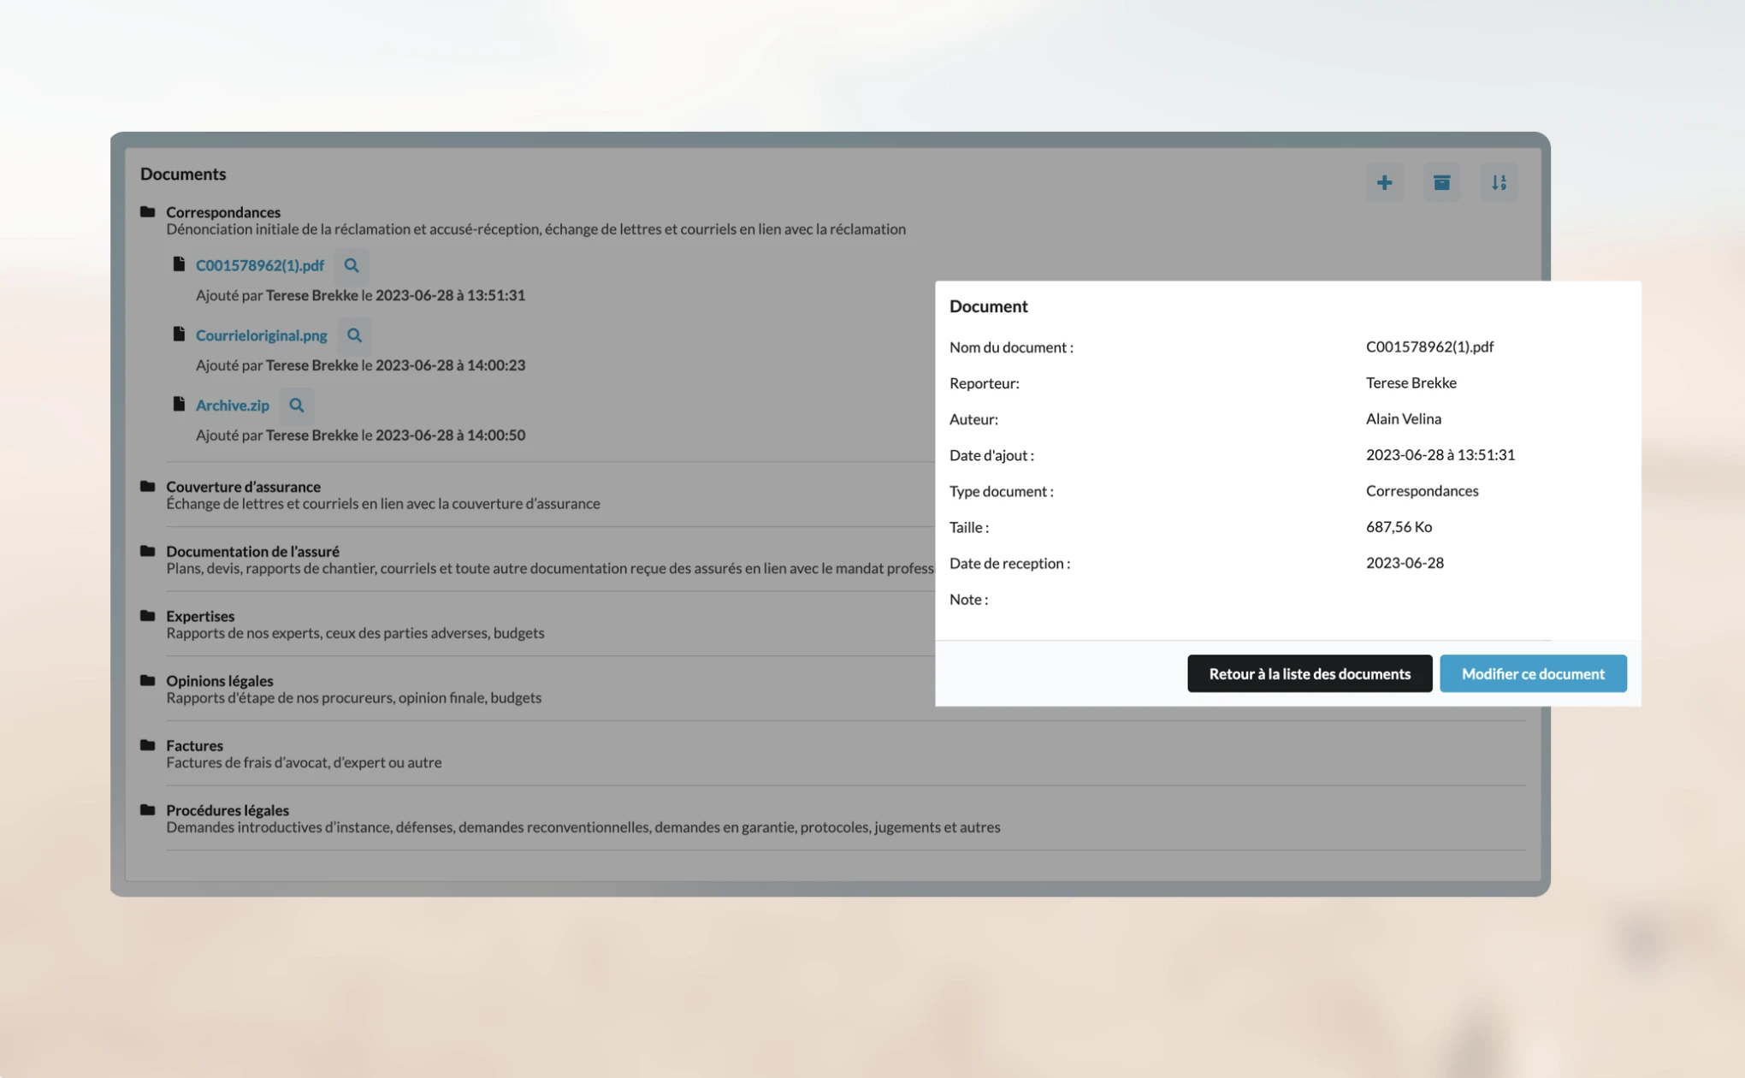1745x1078 pixels.
Task: Click Retour à la liste des documents
Action: (x=1309, y=673)
